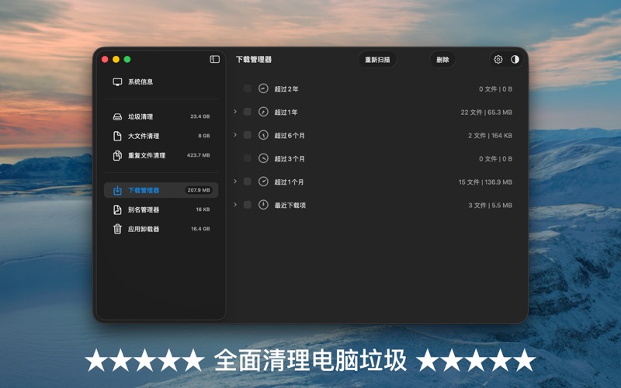The height and width of the screenshot is (388, 621).
Task: Open the 系统信息 sidebar section
Action: pos(161,82)
